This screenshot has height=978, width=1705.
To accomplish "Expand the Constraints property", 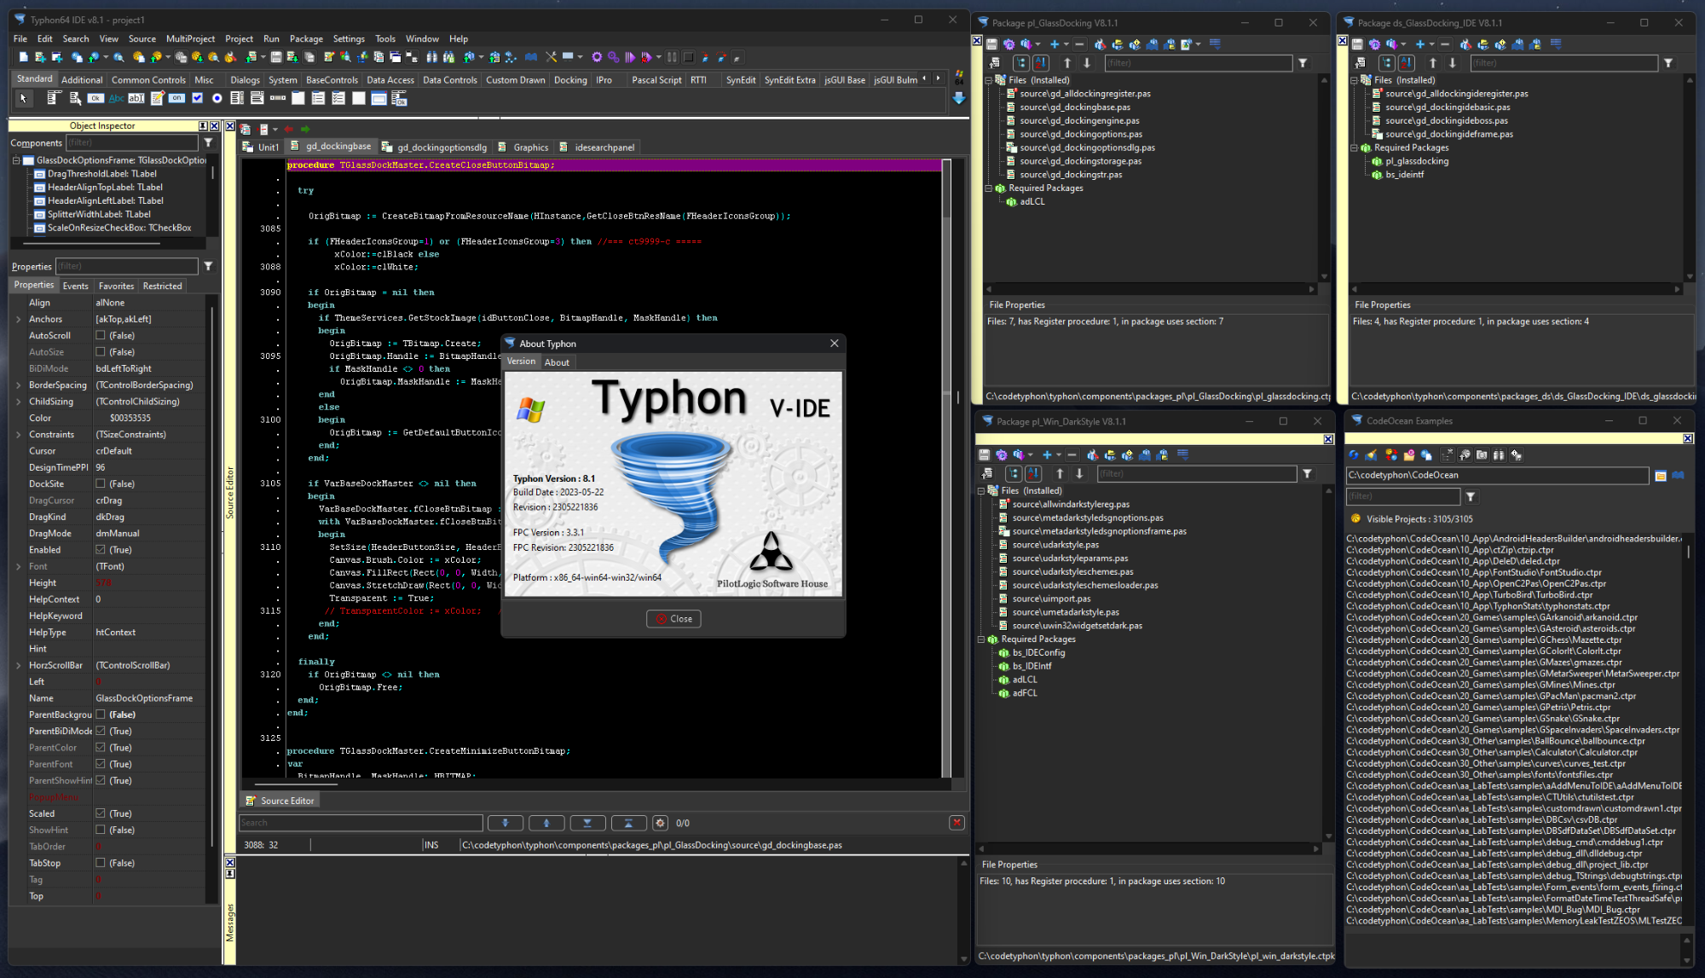I will pos(19,435).
